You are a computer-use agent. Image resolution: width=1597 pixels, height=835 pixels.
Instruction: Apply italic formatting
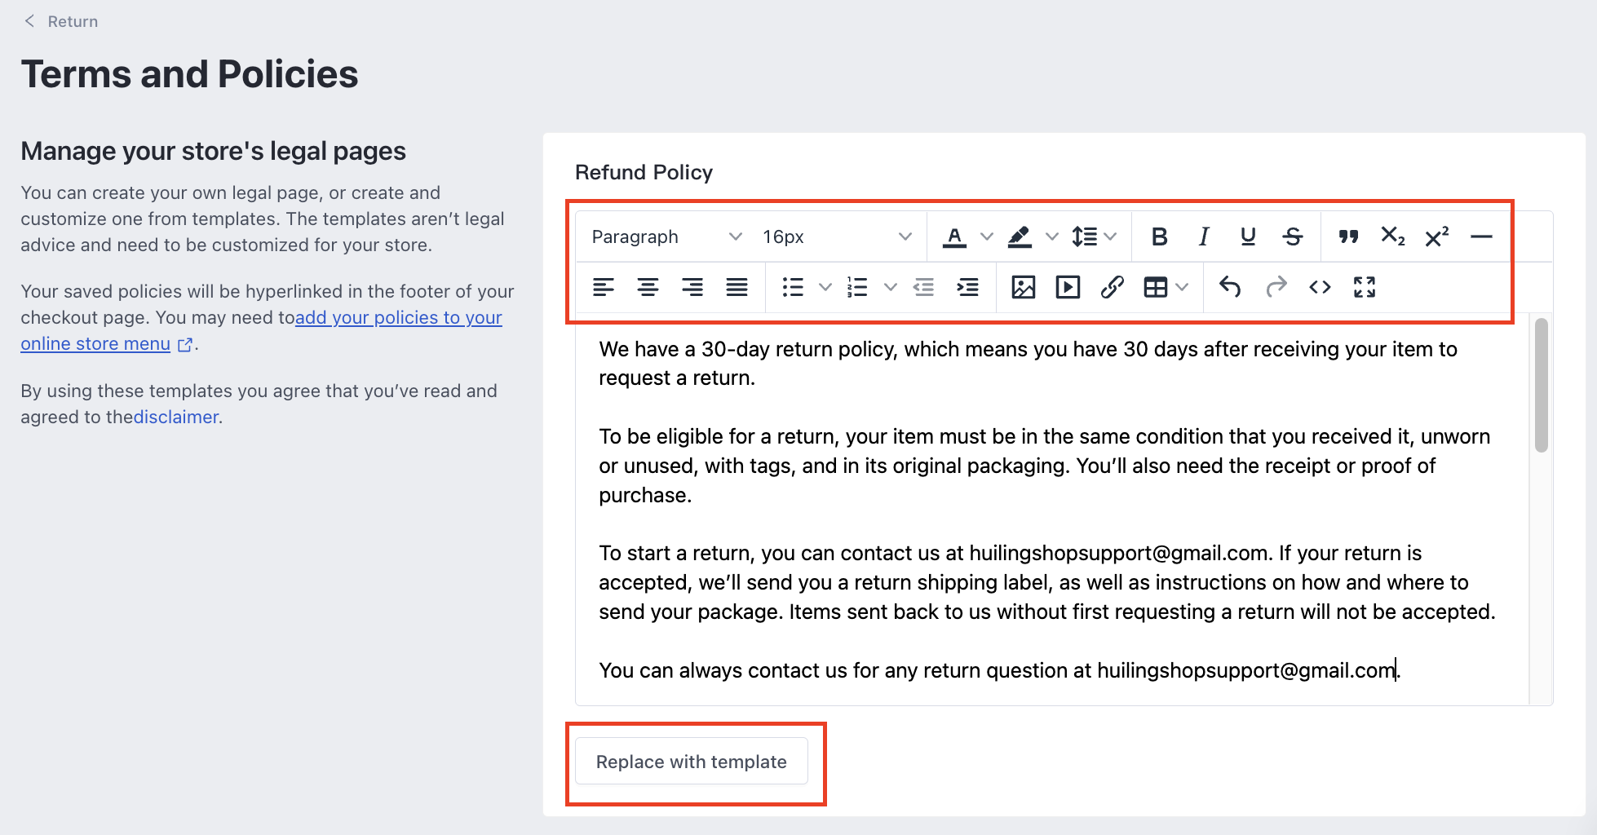(x=1203, y=237)
